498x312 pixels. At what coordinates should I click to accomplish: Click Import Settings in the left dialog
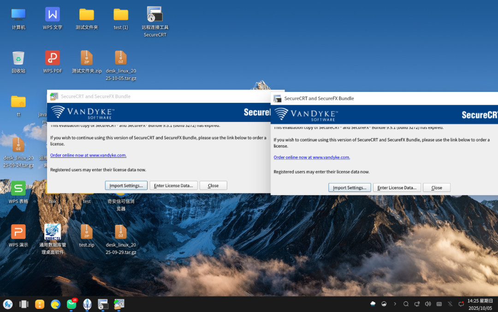(126, 186)
